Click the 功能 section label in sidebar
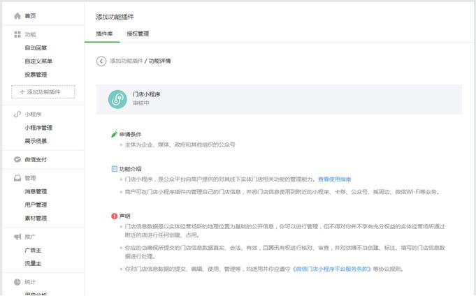This screenshot has width=476, height=296. coord(30,34)
